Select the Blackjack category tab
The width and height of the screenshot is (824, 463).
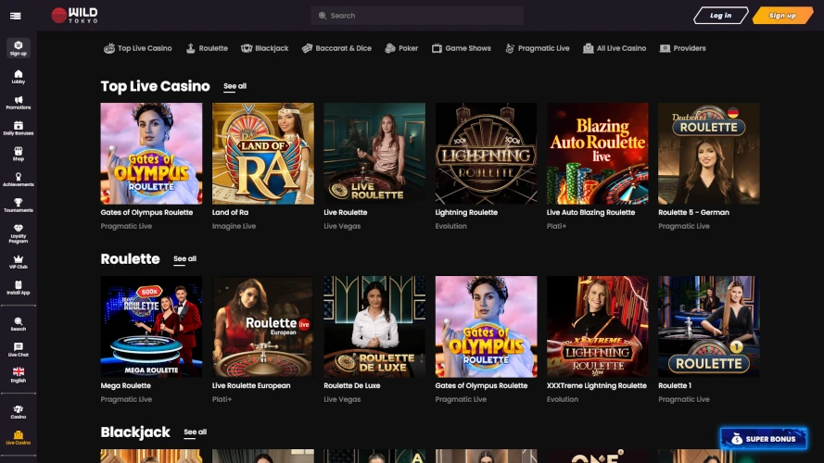pyautogui.click(x=264, y=48)
